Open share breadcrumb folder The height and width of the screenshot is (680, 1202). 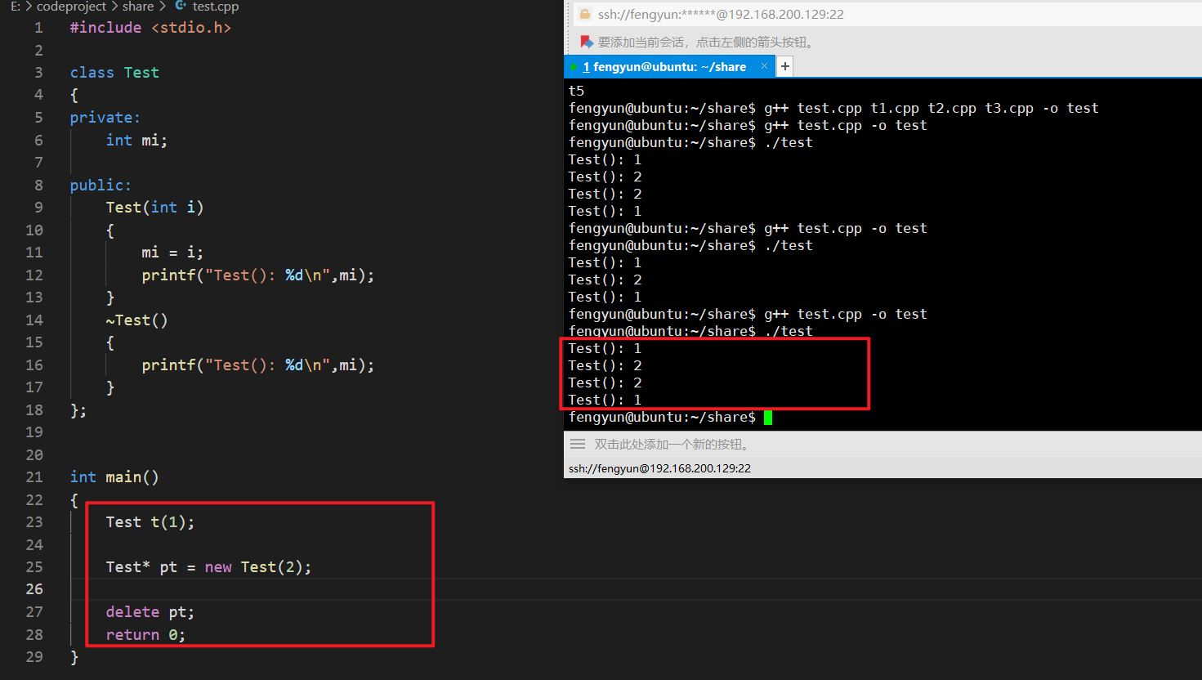tap(138, 7)
